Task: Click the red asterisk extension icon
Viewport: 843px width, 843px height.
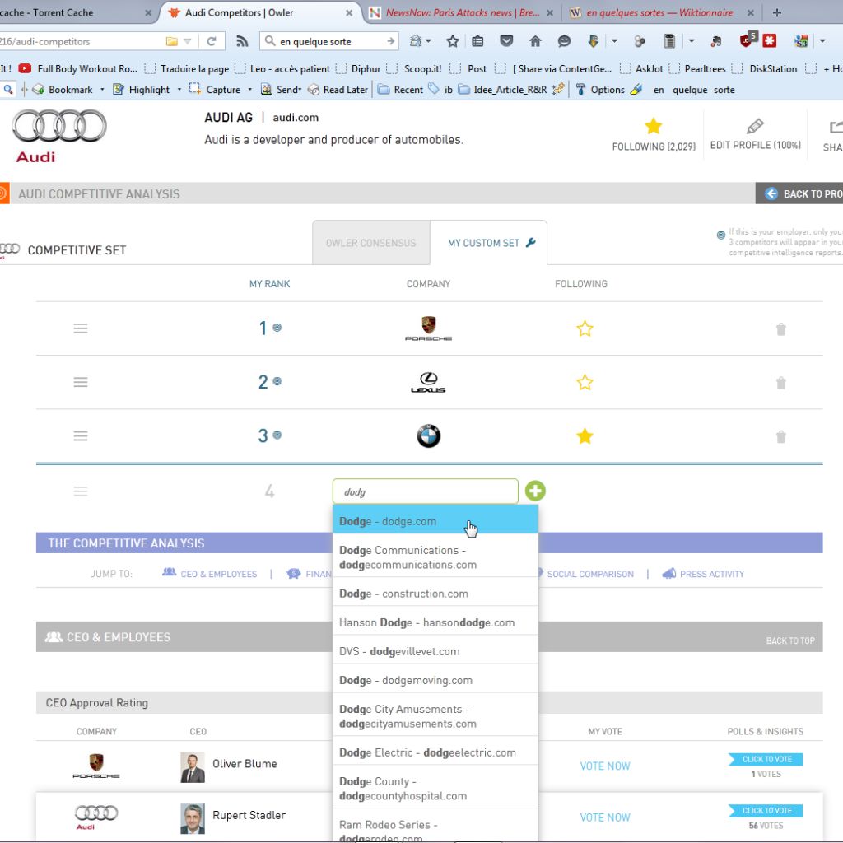Action: coord(770,41)
